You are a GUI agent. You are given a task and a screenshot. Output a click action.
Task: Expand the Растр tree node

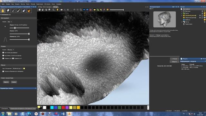point(182,13)
